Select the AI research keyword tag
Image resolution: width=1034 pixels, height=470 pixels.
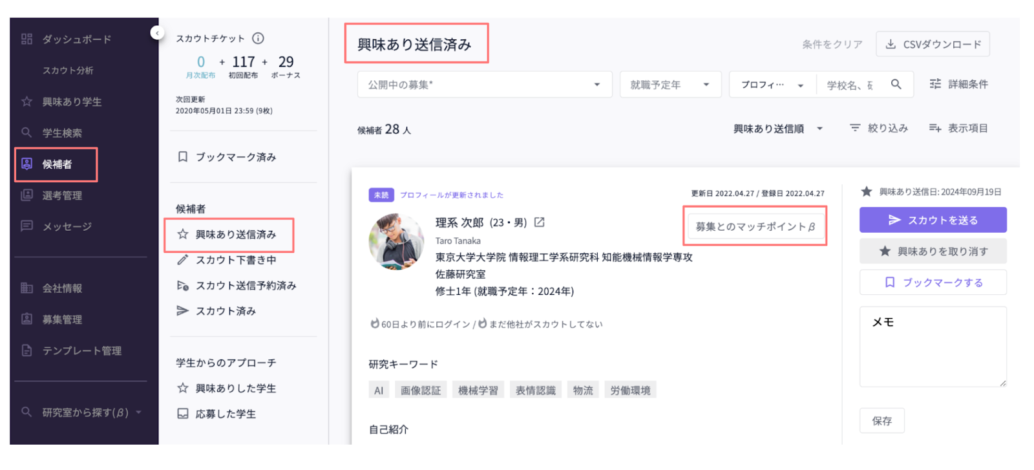(x=379, y=390)
